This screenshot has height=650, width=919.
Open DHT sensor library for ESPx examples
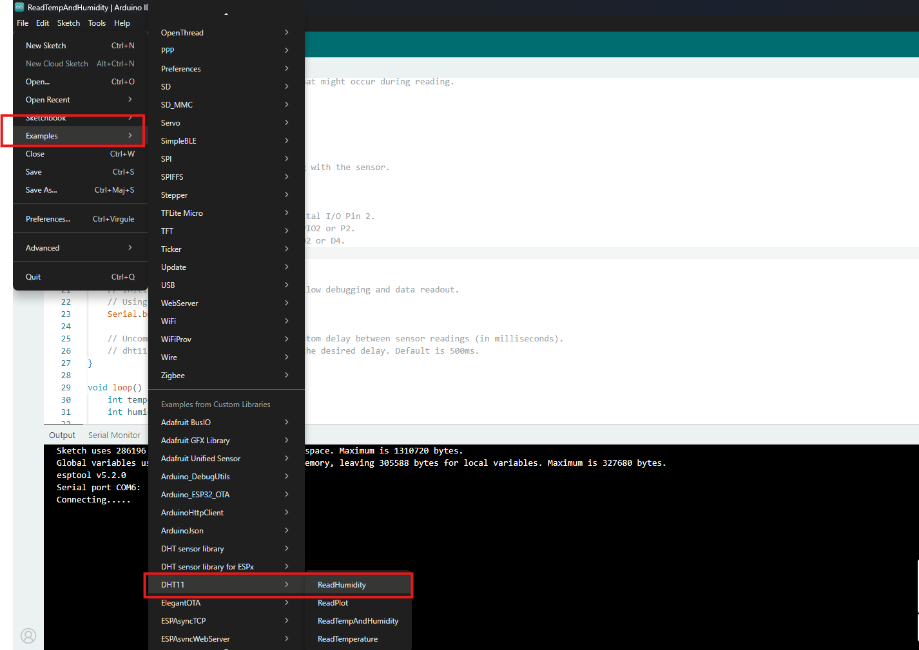coord(226,567)
